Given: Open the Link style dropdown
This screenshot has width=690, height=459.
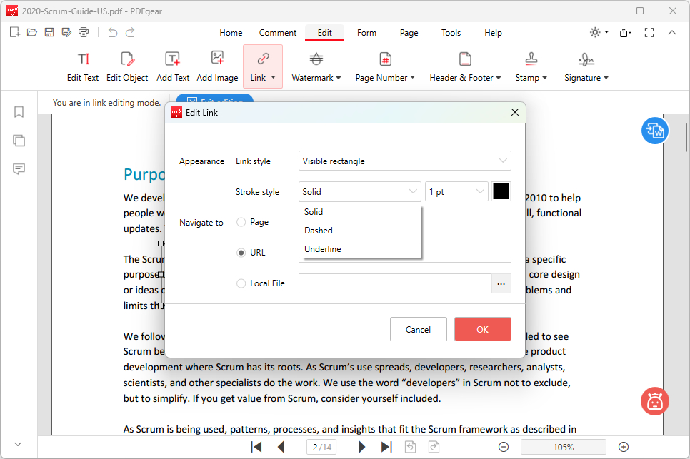Looking at the screenshot, I should [404, 161].
